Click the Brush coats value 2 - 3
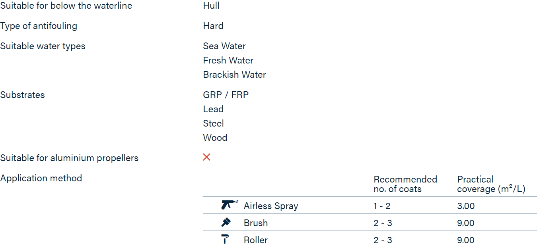Screen dimensions: 537x246 pos(383,223)
